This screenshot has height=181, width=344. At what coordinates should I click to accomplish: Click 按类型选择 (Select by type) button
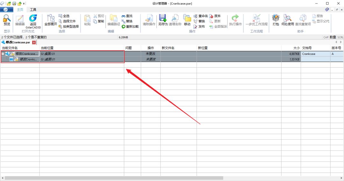(x=68, y=27)
